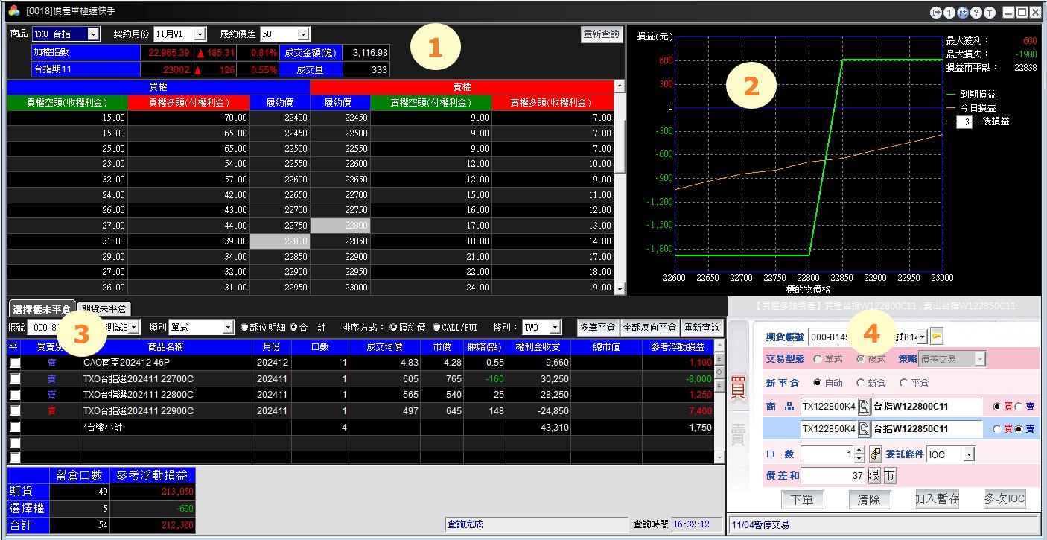Set W122800C11 leg to 賣

(1019, 407)
